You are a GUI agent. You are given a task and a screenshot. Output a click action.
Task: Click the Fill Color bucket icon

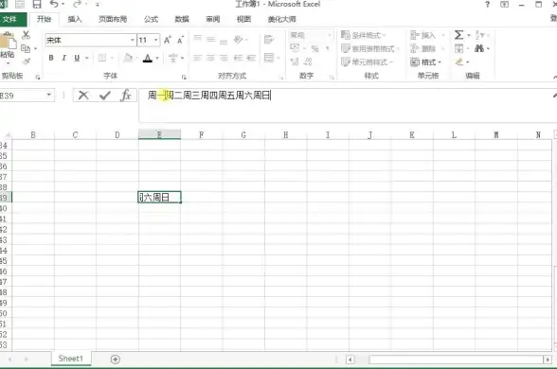click(x=128, y=58)
